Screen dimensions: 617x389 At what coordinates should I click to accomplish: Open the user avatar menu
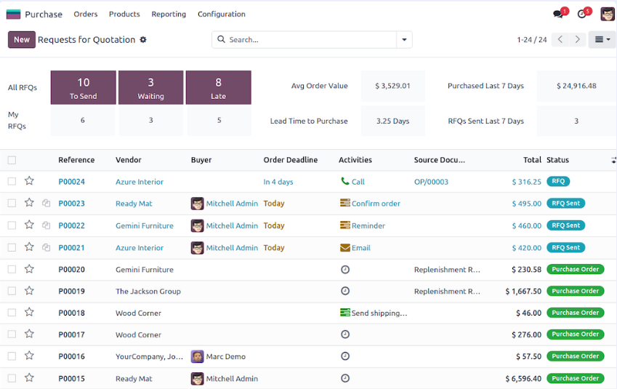607,14
